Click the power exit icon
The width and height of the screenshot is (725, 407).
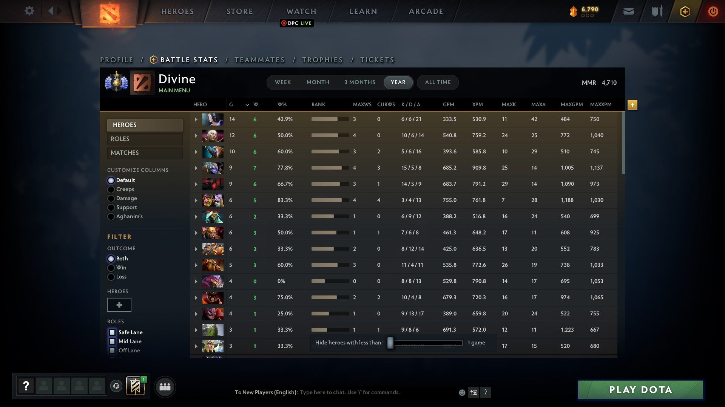[x=713, y=11]
